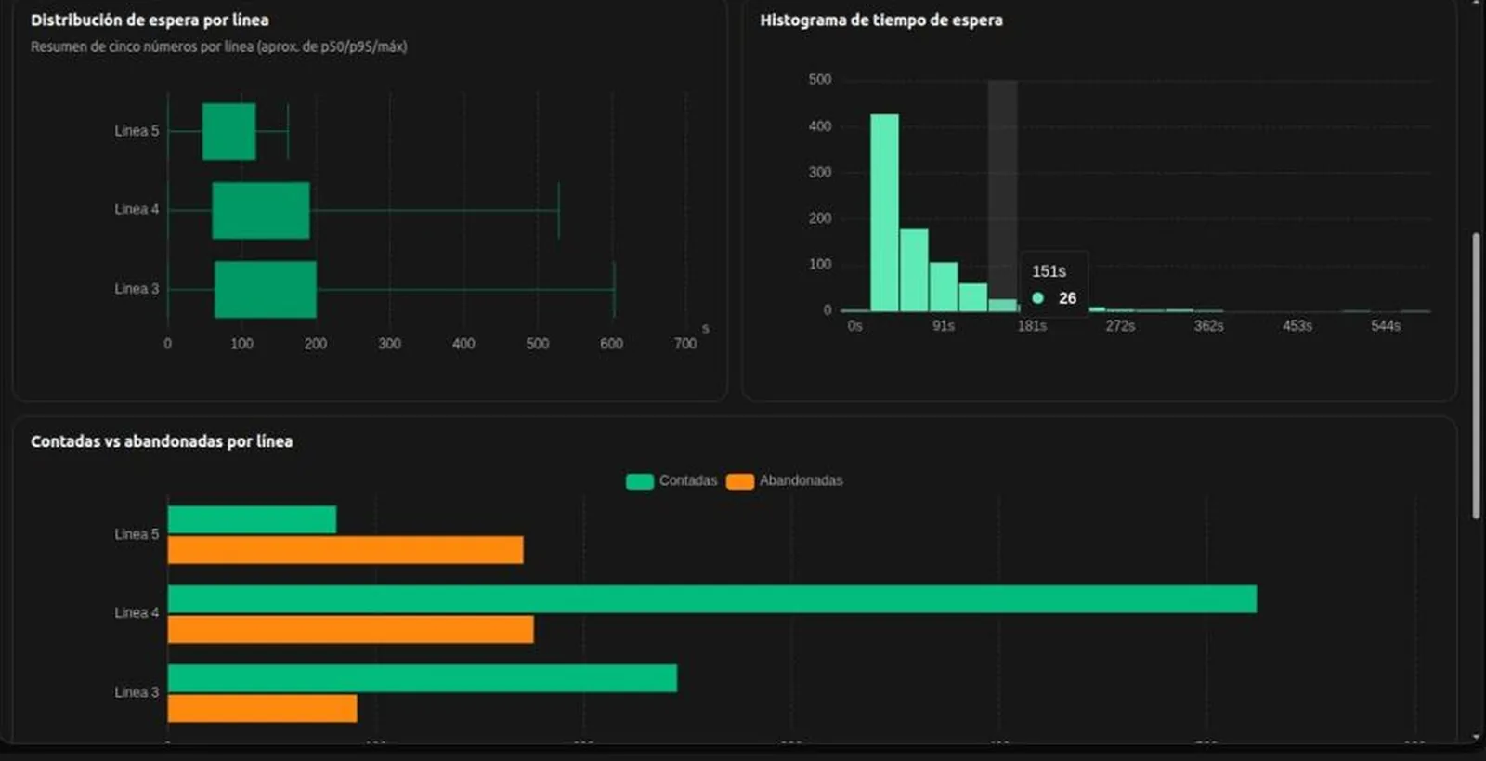
Task: Click the "272s" histogram axis label
Action: click(x=1120, y=326)
